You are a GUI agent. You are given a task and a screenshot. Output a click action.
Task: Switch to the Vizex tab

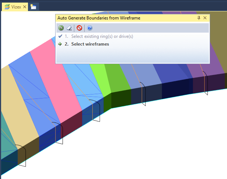(x=15, y=7)
